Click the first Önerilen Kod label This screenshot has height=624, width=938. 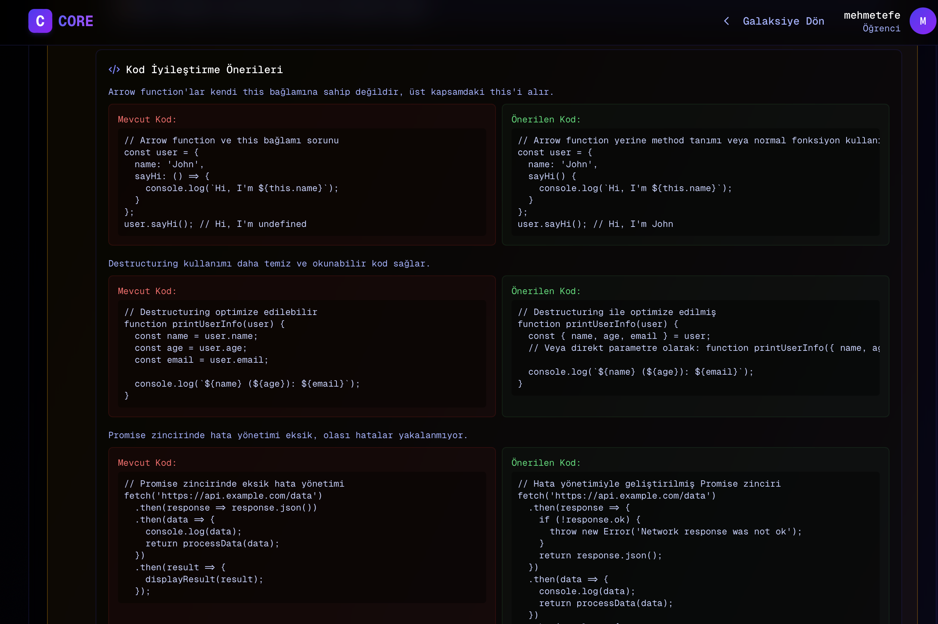pyautogui.click(x=546, y=119)
